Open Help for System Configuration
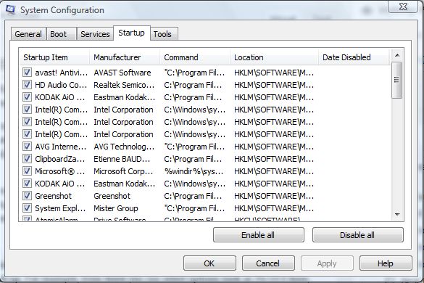The width and height of the screenshot is (424, 283). 386,263
